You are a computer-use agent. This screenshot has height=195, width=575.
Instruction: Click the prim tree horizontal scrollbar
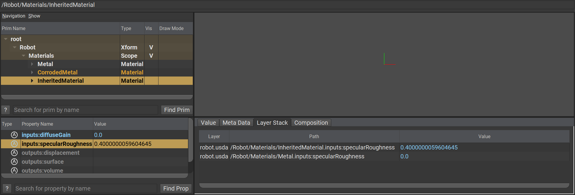pos(97,97)
